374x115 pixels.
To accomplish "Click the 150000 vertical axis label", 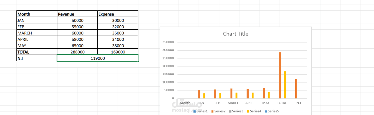I will 168,74.
